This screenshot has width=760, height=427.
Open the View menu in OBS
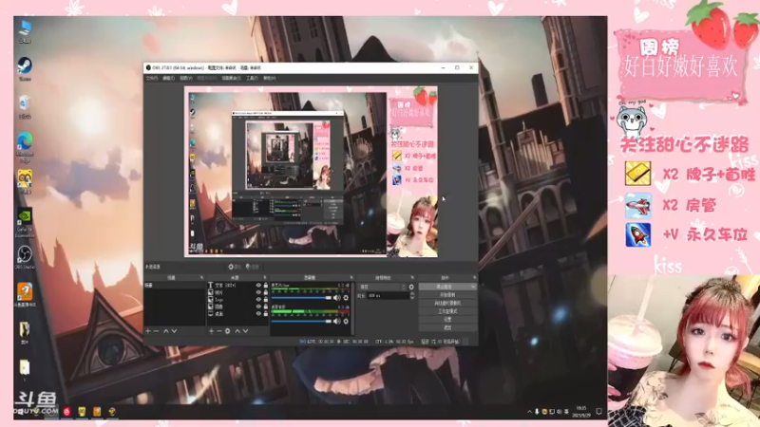pos(185,78)
